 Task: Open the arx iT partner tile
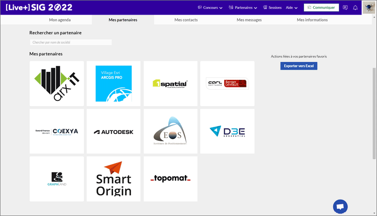(57, 84)
